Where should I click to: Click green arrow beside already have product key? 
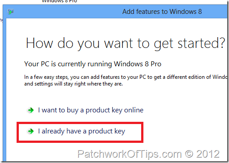31,131
